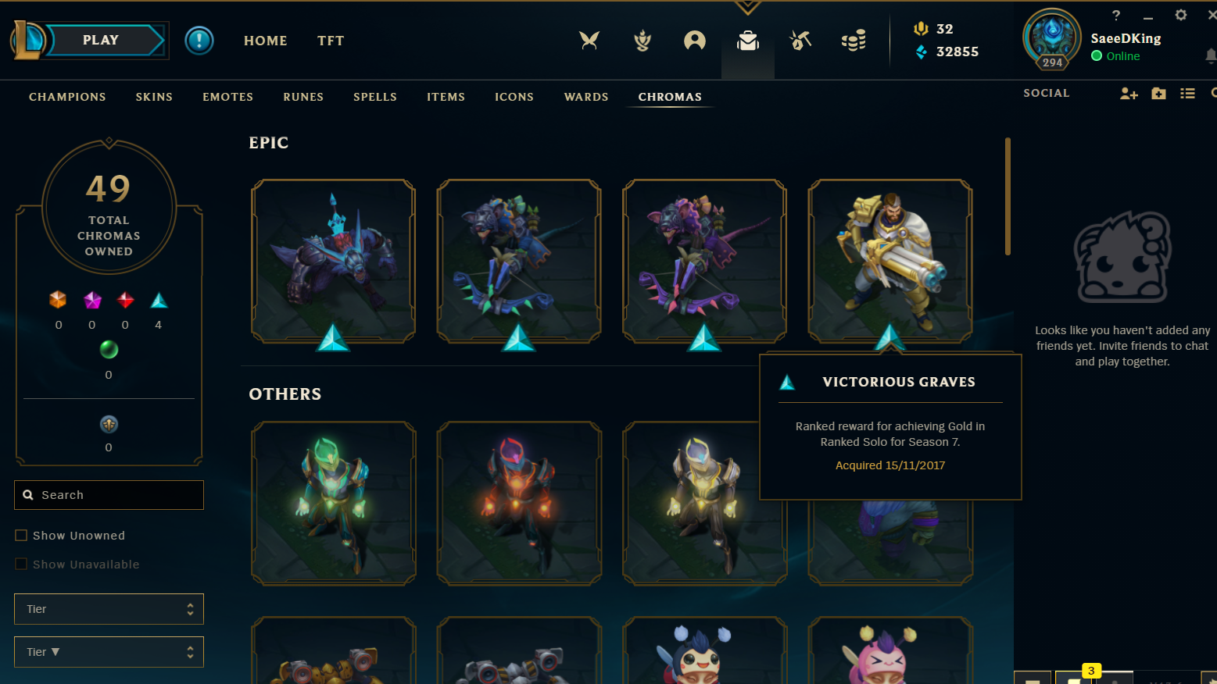Open the Profile icon in top bar
The image size is (1217, 684).
pyautogui.click(x=694, y=41)
